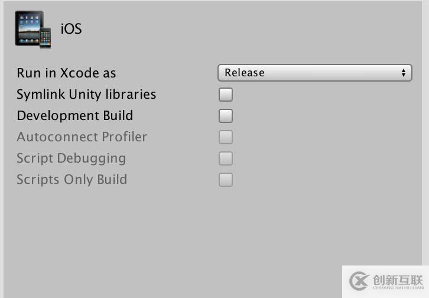Tick the Script Debugging checkbox
429x298 pixels.
pos(225,158)
